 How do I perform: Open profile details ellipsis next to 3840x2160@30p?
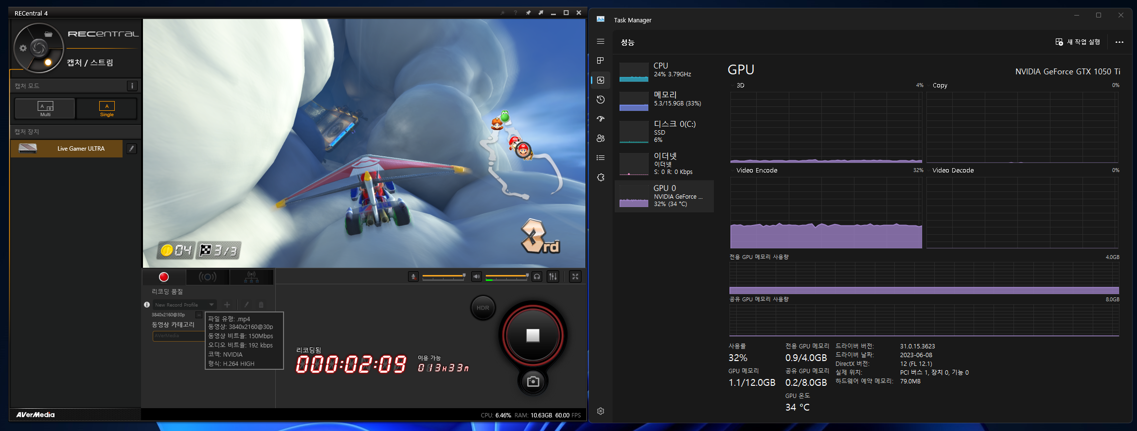click(198, 315)
